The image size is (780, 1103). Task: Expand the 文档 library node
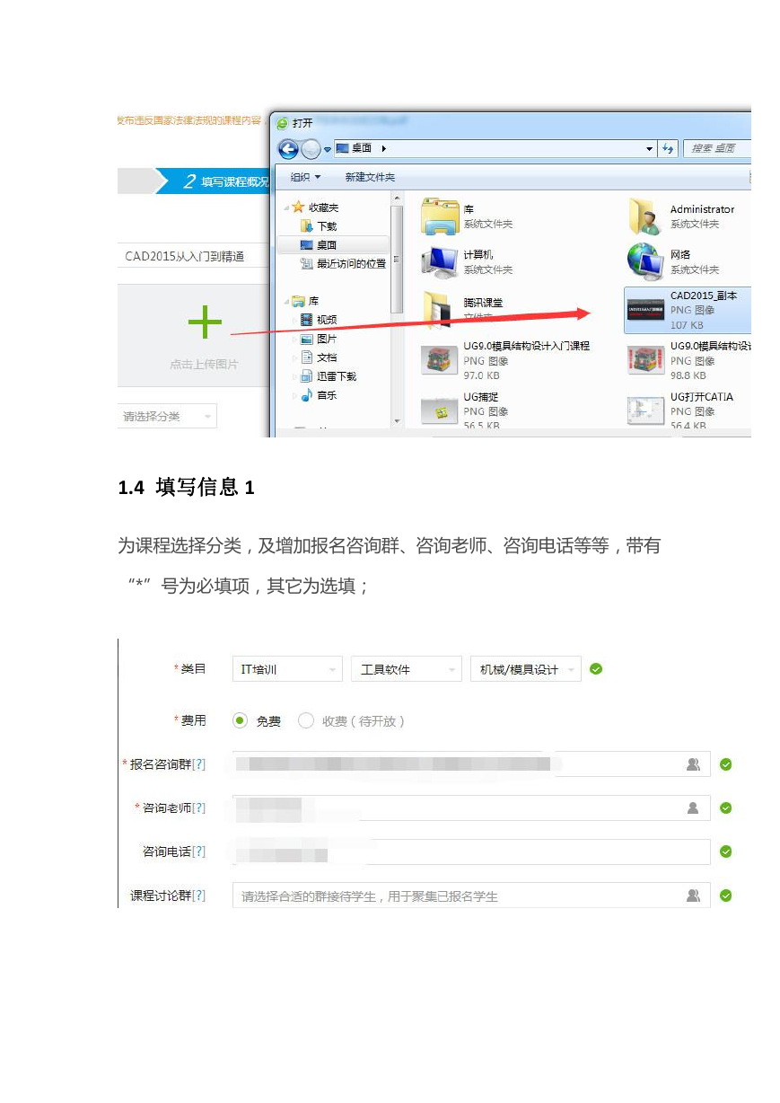pyautogui.click(x=294, y=357)
